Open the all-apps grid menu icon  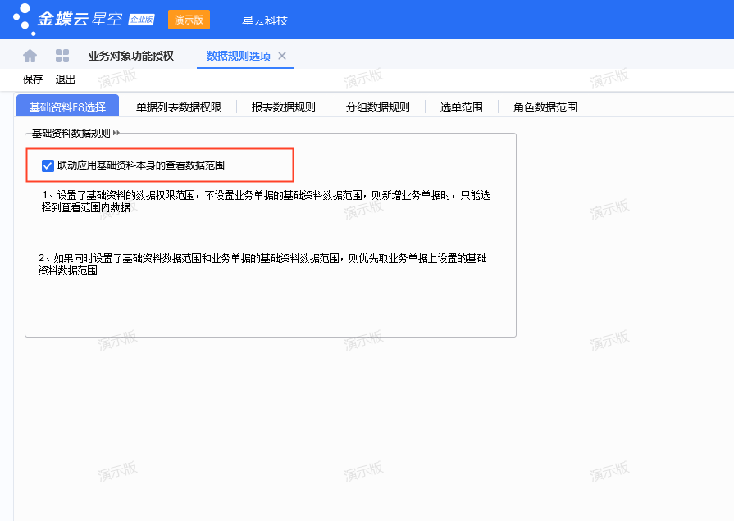pyautogui.click(x=62, y=56)
